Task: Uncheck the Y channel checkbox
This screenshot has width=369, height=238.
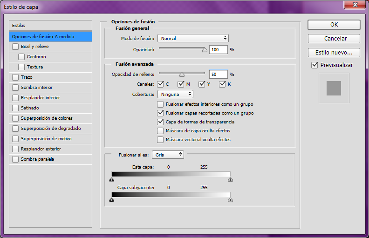Action: (202, 84)
